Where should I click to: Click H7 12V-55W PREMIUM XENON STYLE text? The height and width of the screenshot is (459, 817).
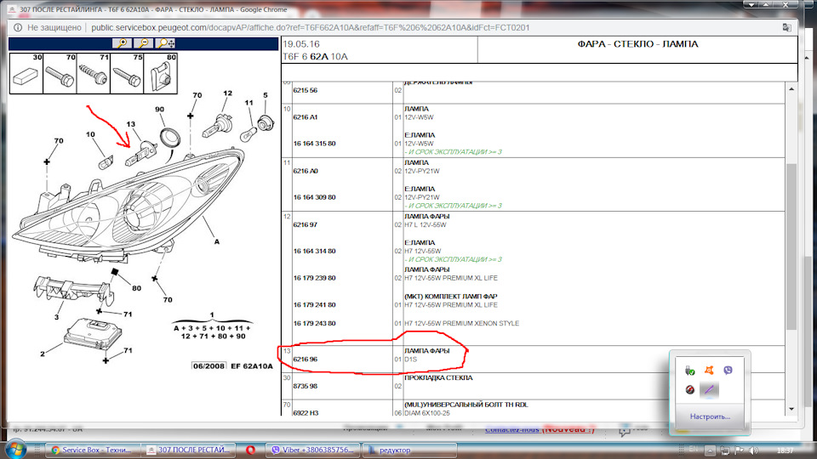coord(461,323)
